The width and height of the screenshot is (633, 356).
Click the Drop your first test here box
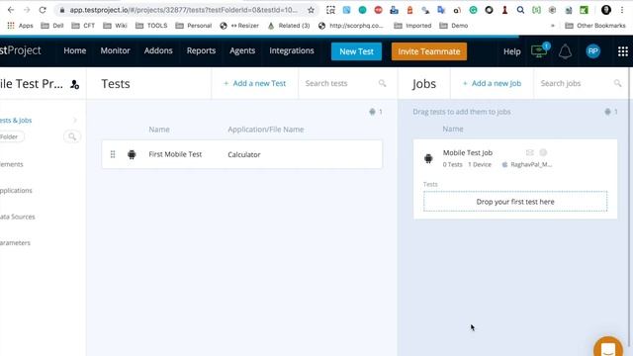click(515, 202)
